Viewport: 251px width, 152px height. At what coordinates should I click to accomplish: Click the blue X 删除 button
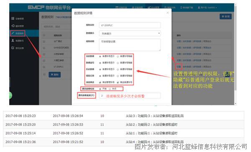(54, 75)
